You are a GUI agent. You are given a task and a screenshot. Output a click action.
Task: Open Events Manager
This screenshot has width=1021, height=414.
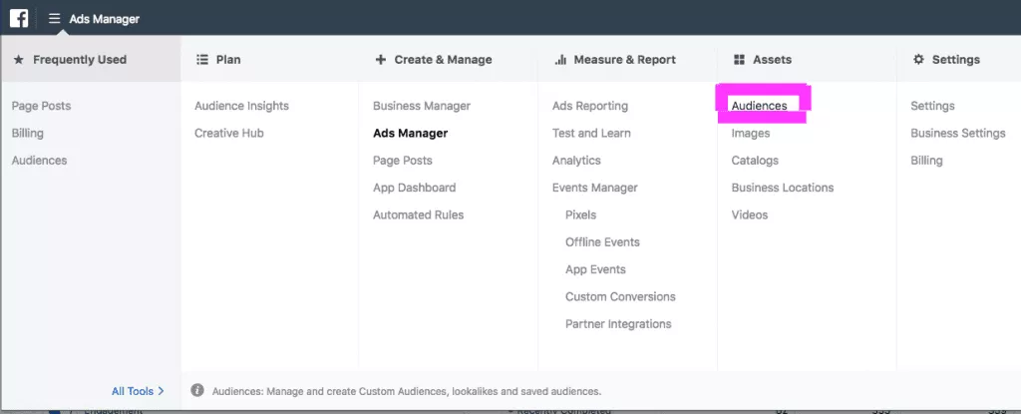(594, 188)
